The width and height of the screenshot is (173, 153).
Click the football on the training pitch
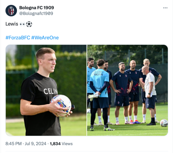(164, 123)
